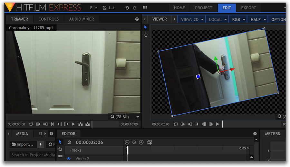This screenshot has width=290, height=167.
Task: Step back one frame in Trimmer
Action: pos(59,124)
